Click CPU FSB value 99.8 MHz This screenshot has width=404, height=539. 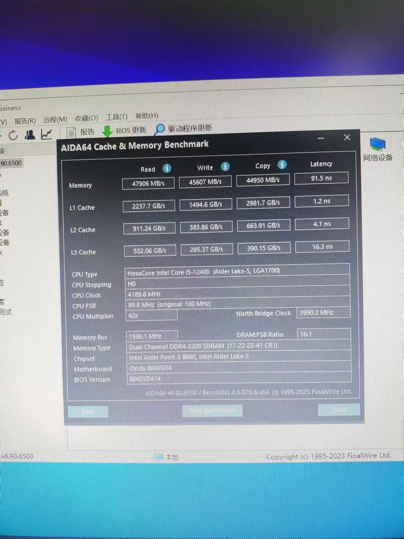coord(238,303)
